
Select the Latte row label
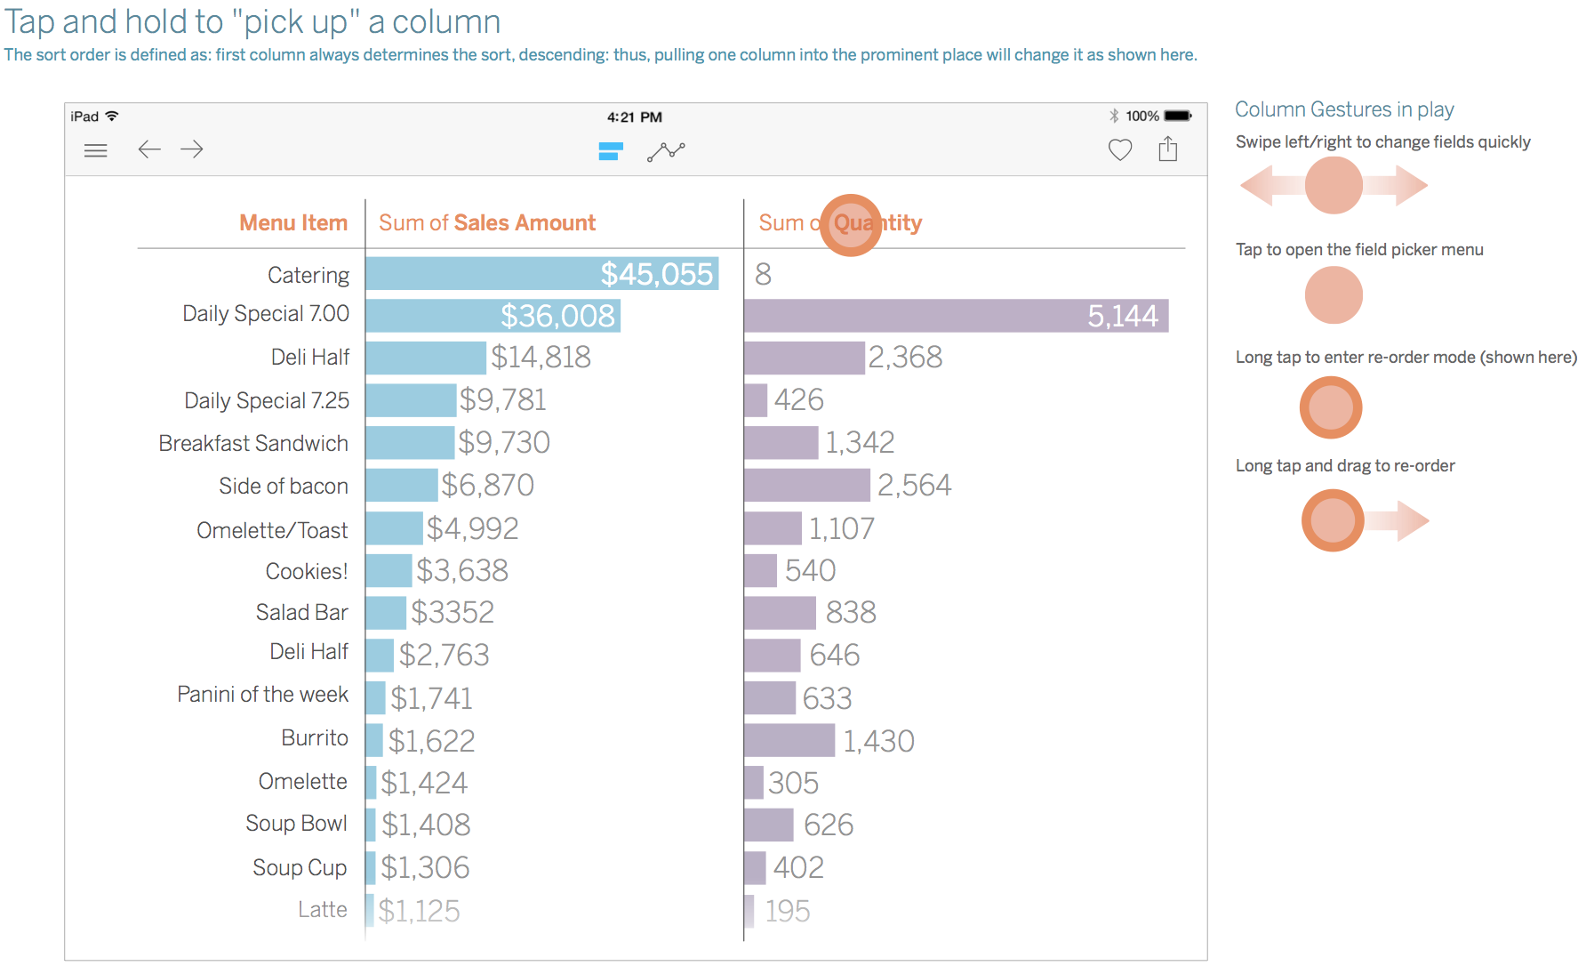click(323, 909)
